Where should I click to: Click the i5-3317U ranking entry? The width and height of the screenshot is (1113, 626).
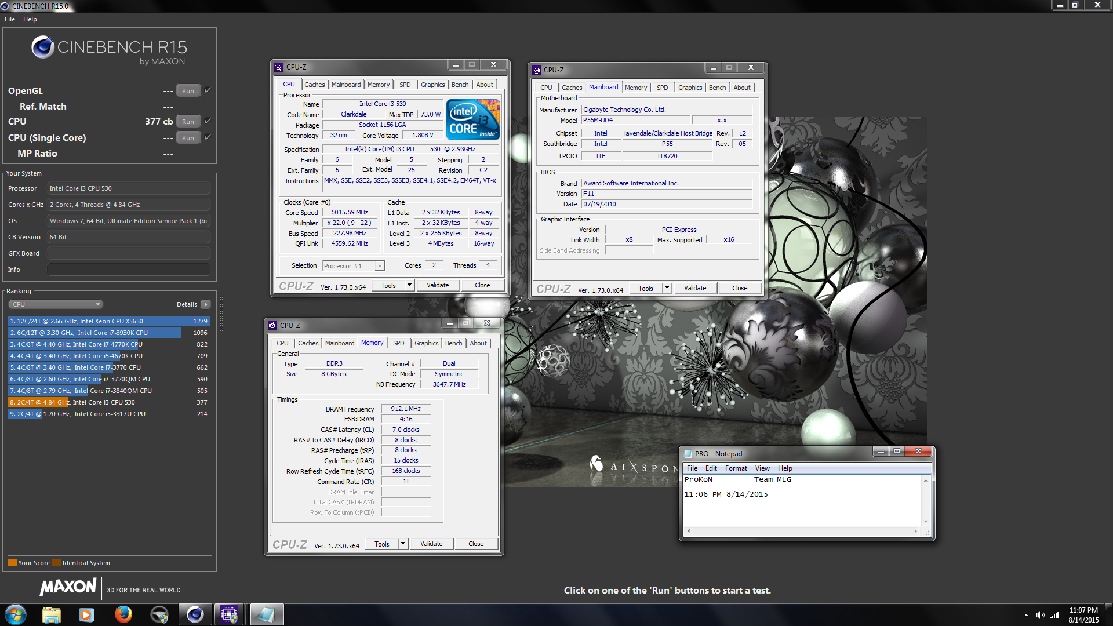(109, 414)
